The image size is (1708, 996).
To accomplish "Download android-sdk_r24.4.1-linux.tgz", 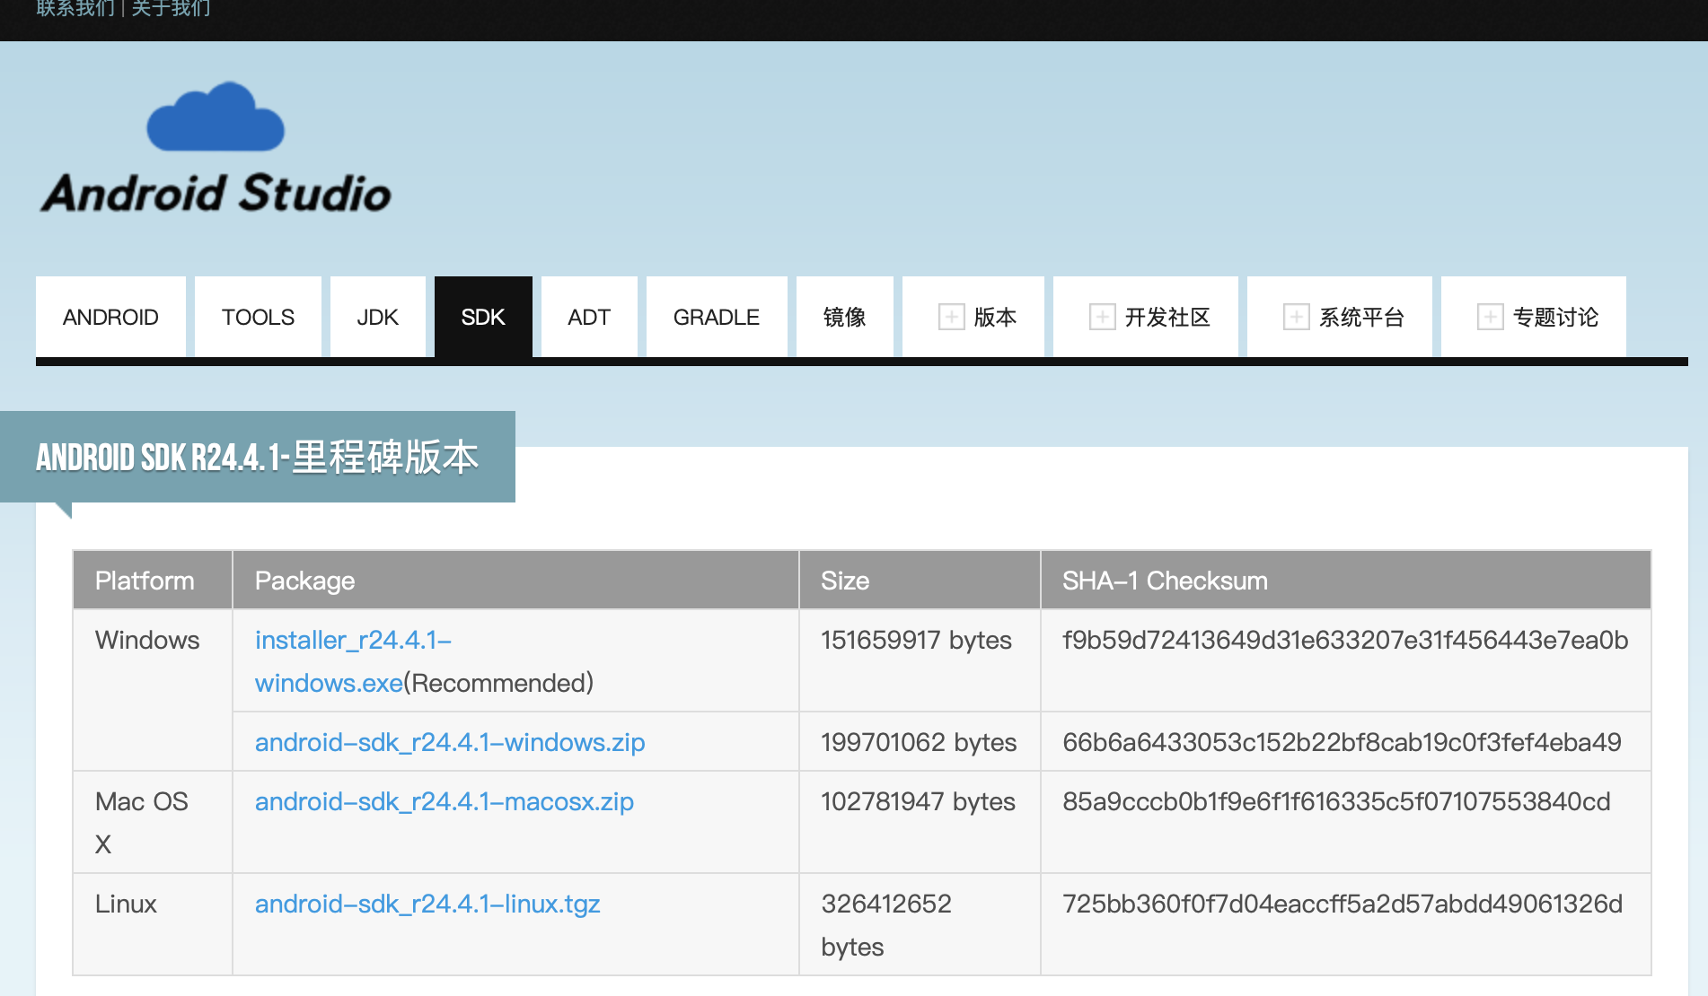I will pyautogui.click(x=427, y=904).
